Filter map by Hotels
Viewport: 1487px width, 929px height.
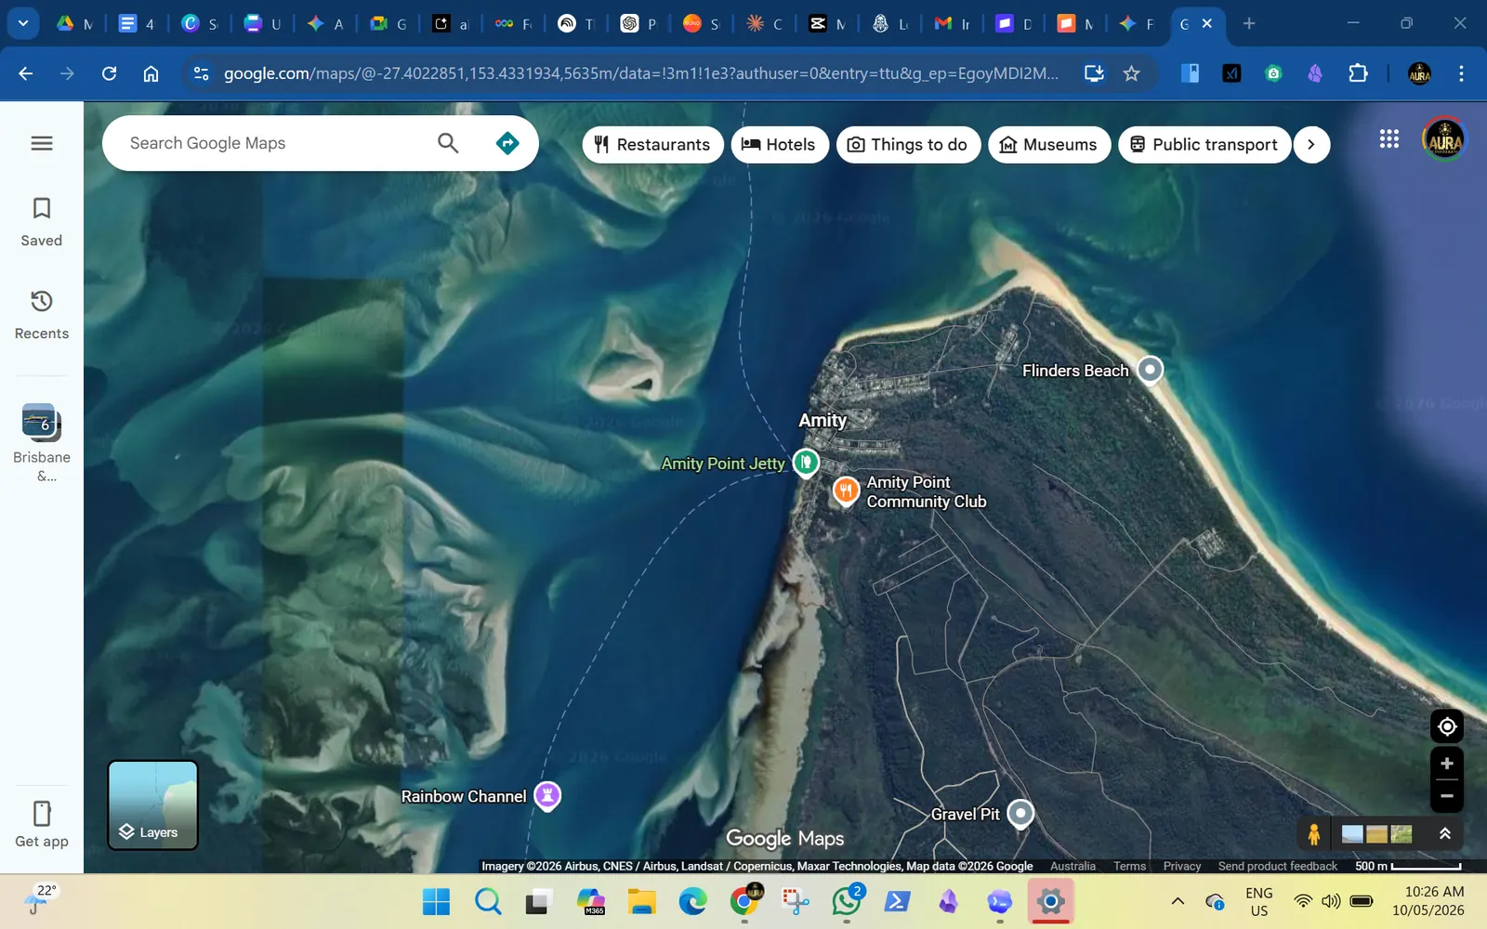tap(780, 144)
